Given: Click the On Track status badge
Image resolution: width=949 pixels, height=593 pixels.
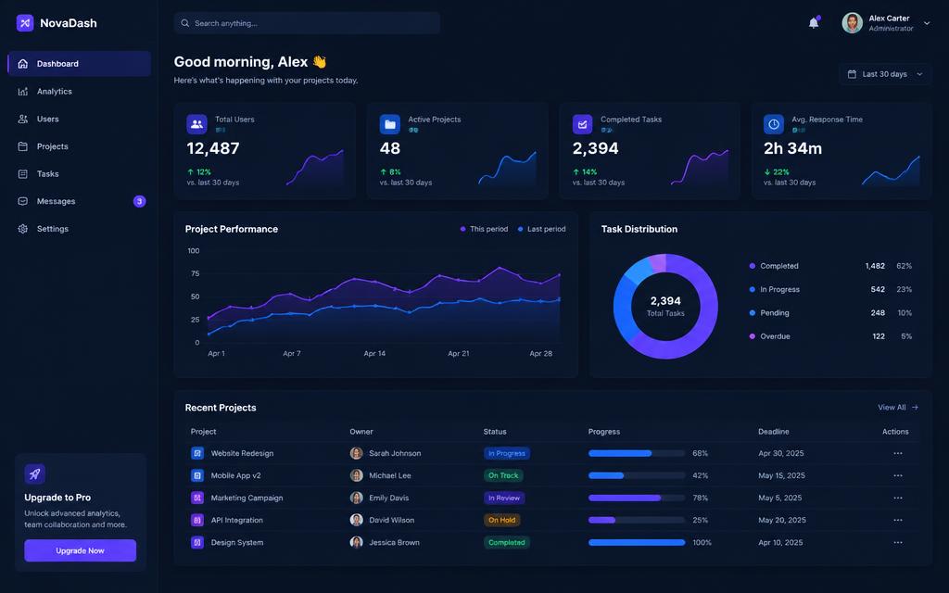Looking at the screenshot, I should click(503, 475).
